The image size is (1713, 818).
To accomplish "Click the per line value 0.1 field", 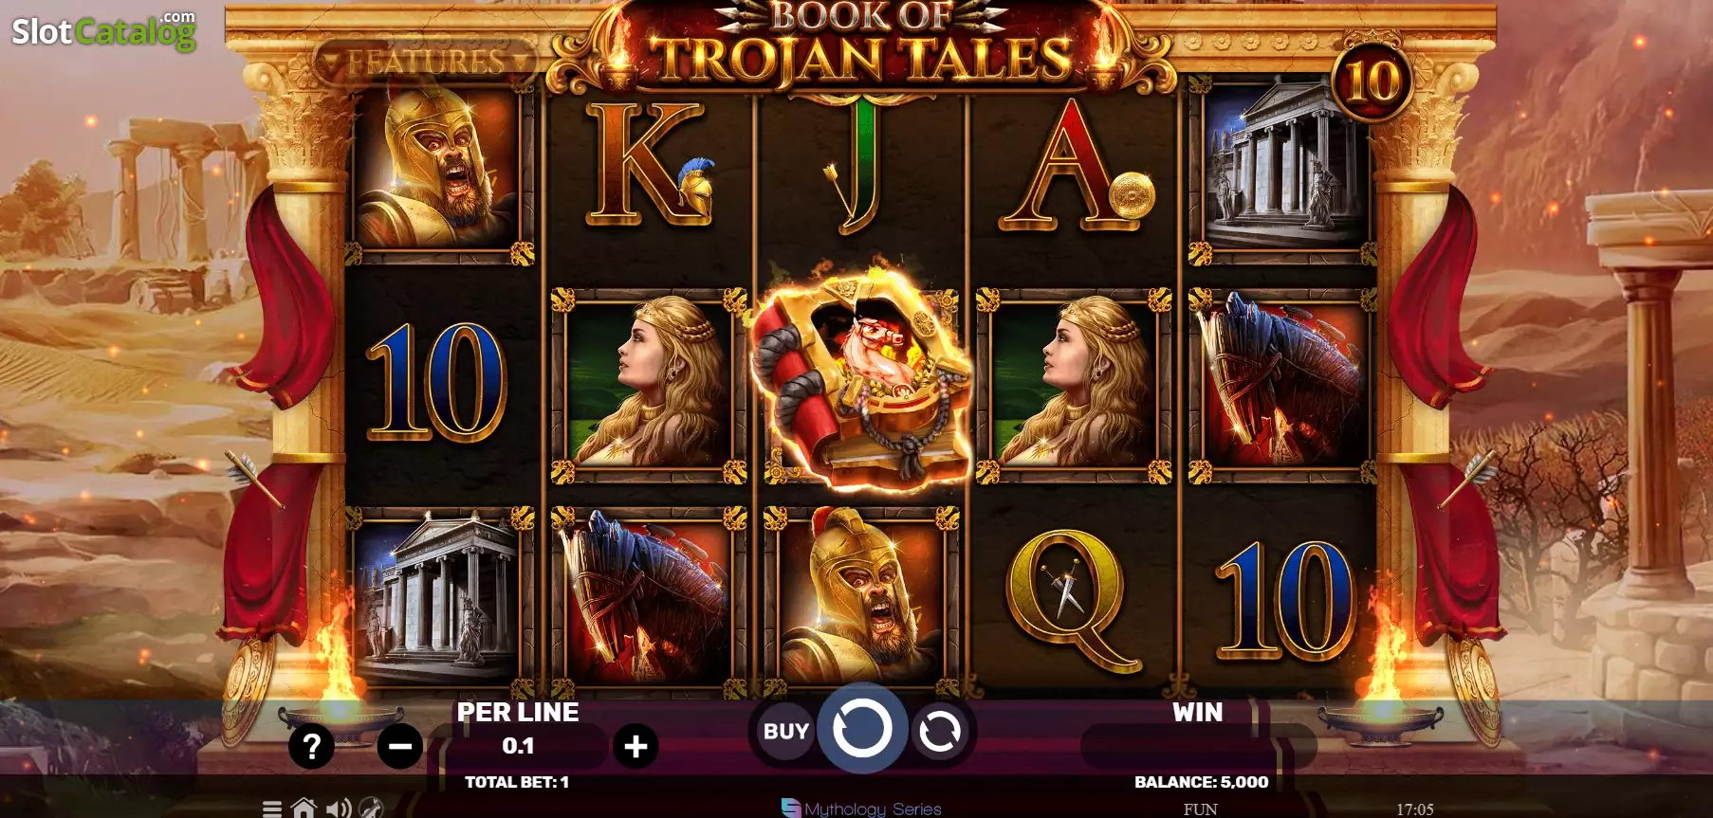I will (x=518, y=746).
